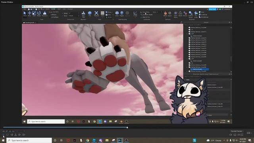Adjust the constraint Scale stepper

point(161,12)
